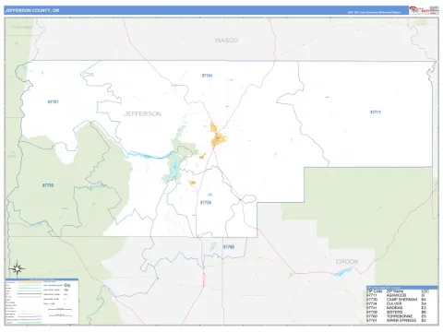This screenshot has height=332, width=443.
Task: Select the 97730 ZIP label on the map
Action: (48, 185)
